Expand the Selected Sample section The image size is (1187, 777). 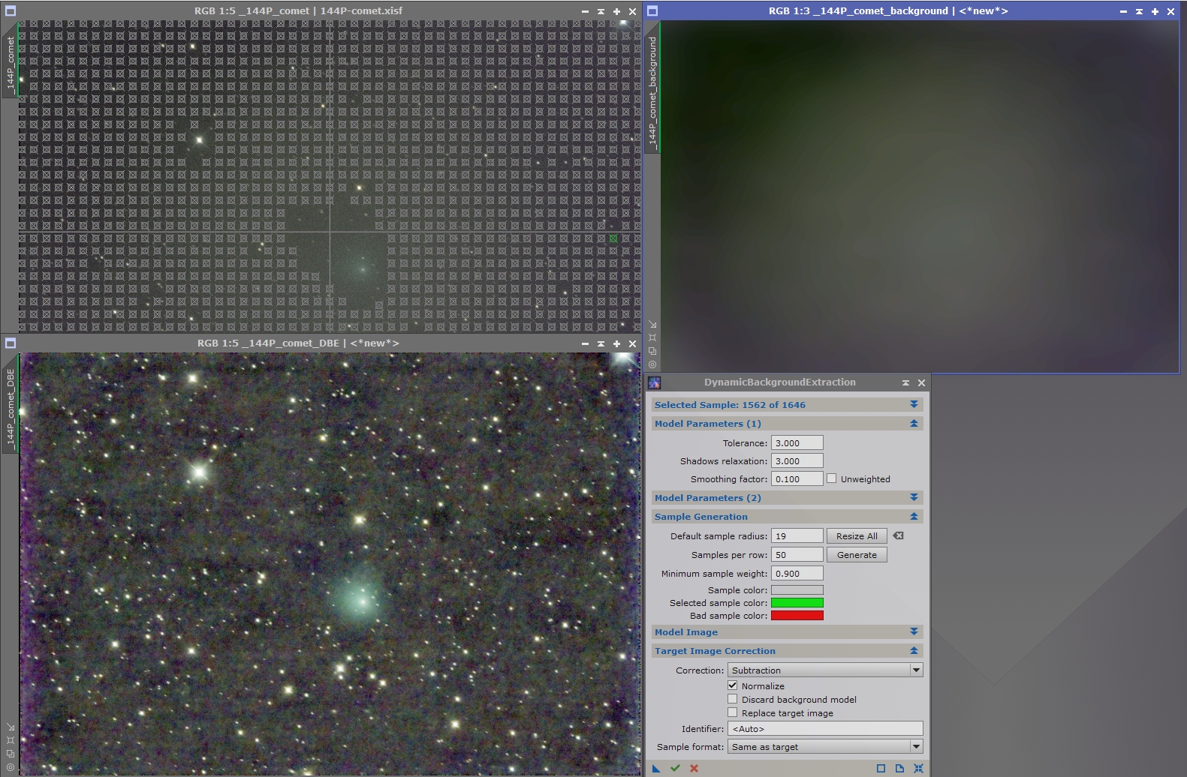click(x=914, y=404)
